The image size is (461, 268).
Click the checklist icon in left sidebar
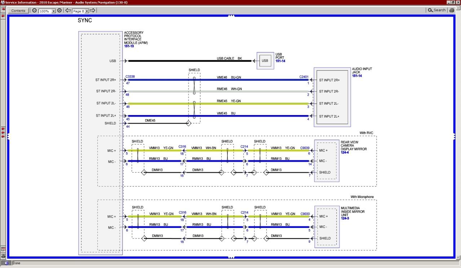coord(3,249)
